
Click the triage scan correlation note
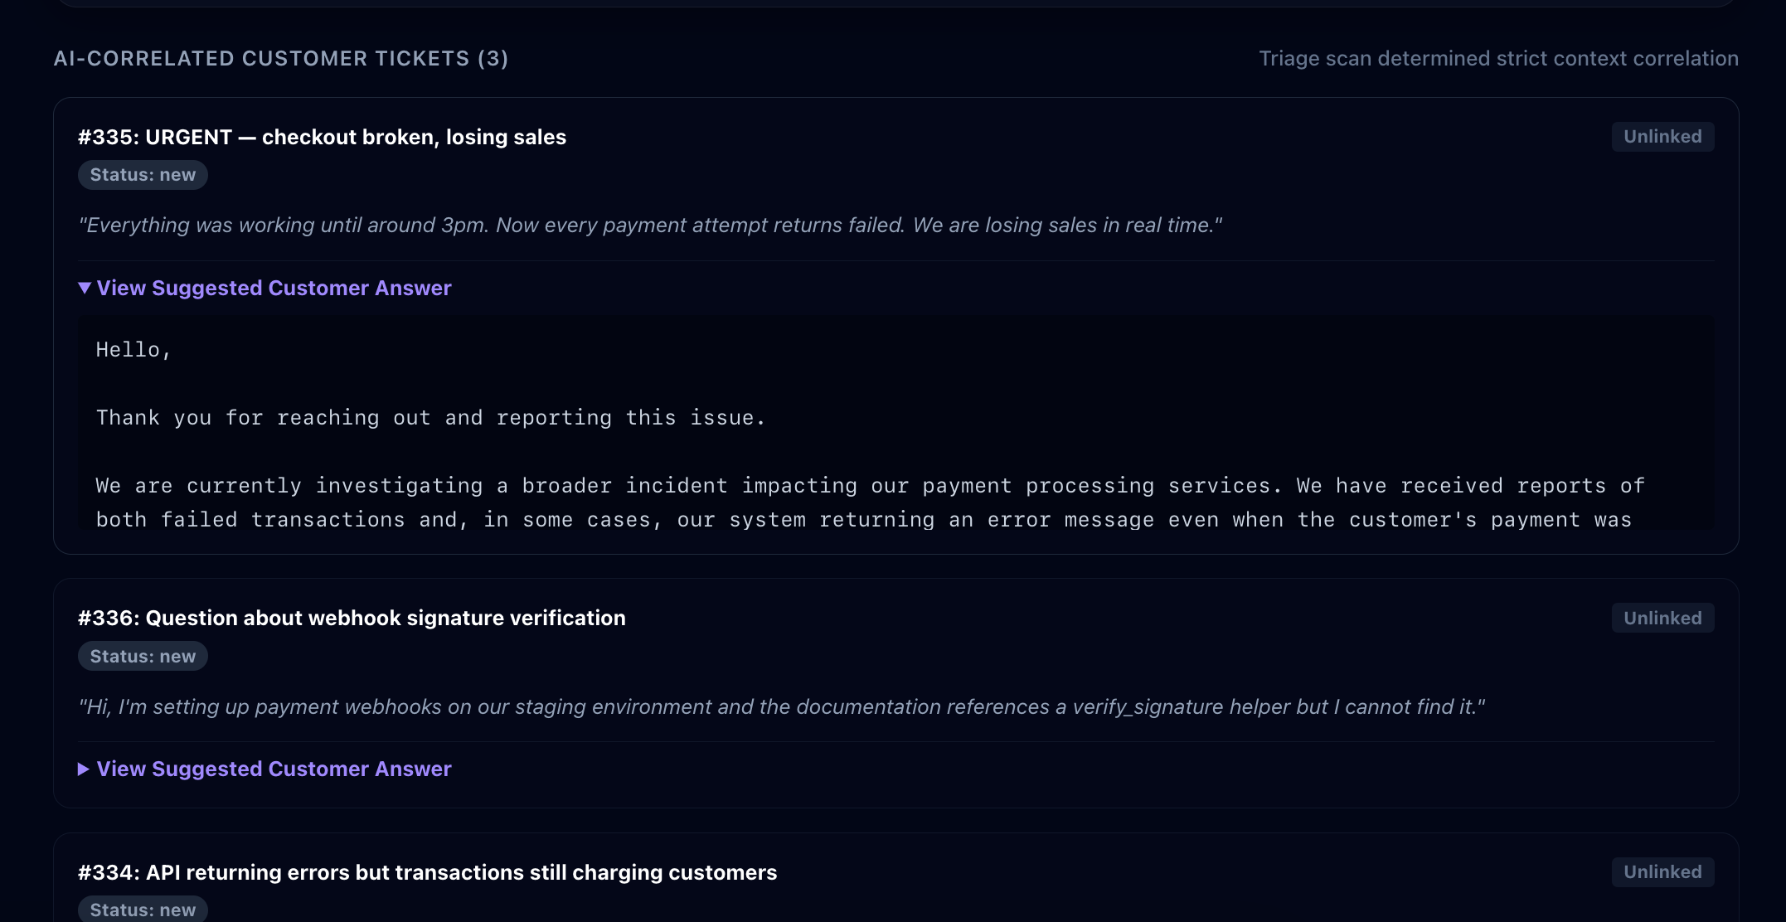pos(1498,58)
